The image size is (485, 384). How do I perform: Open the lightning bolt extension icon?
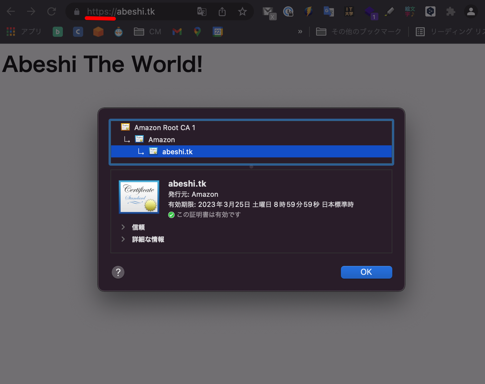309,11
